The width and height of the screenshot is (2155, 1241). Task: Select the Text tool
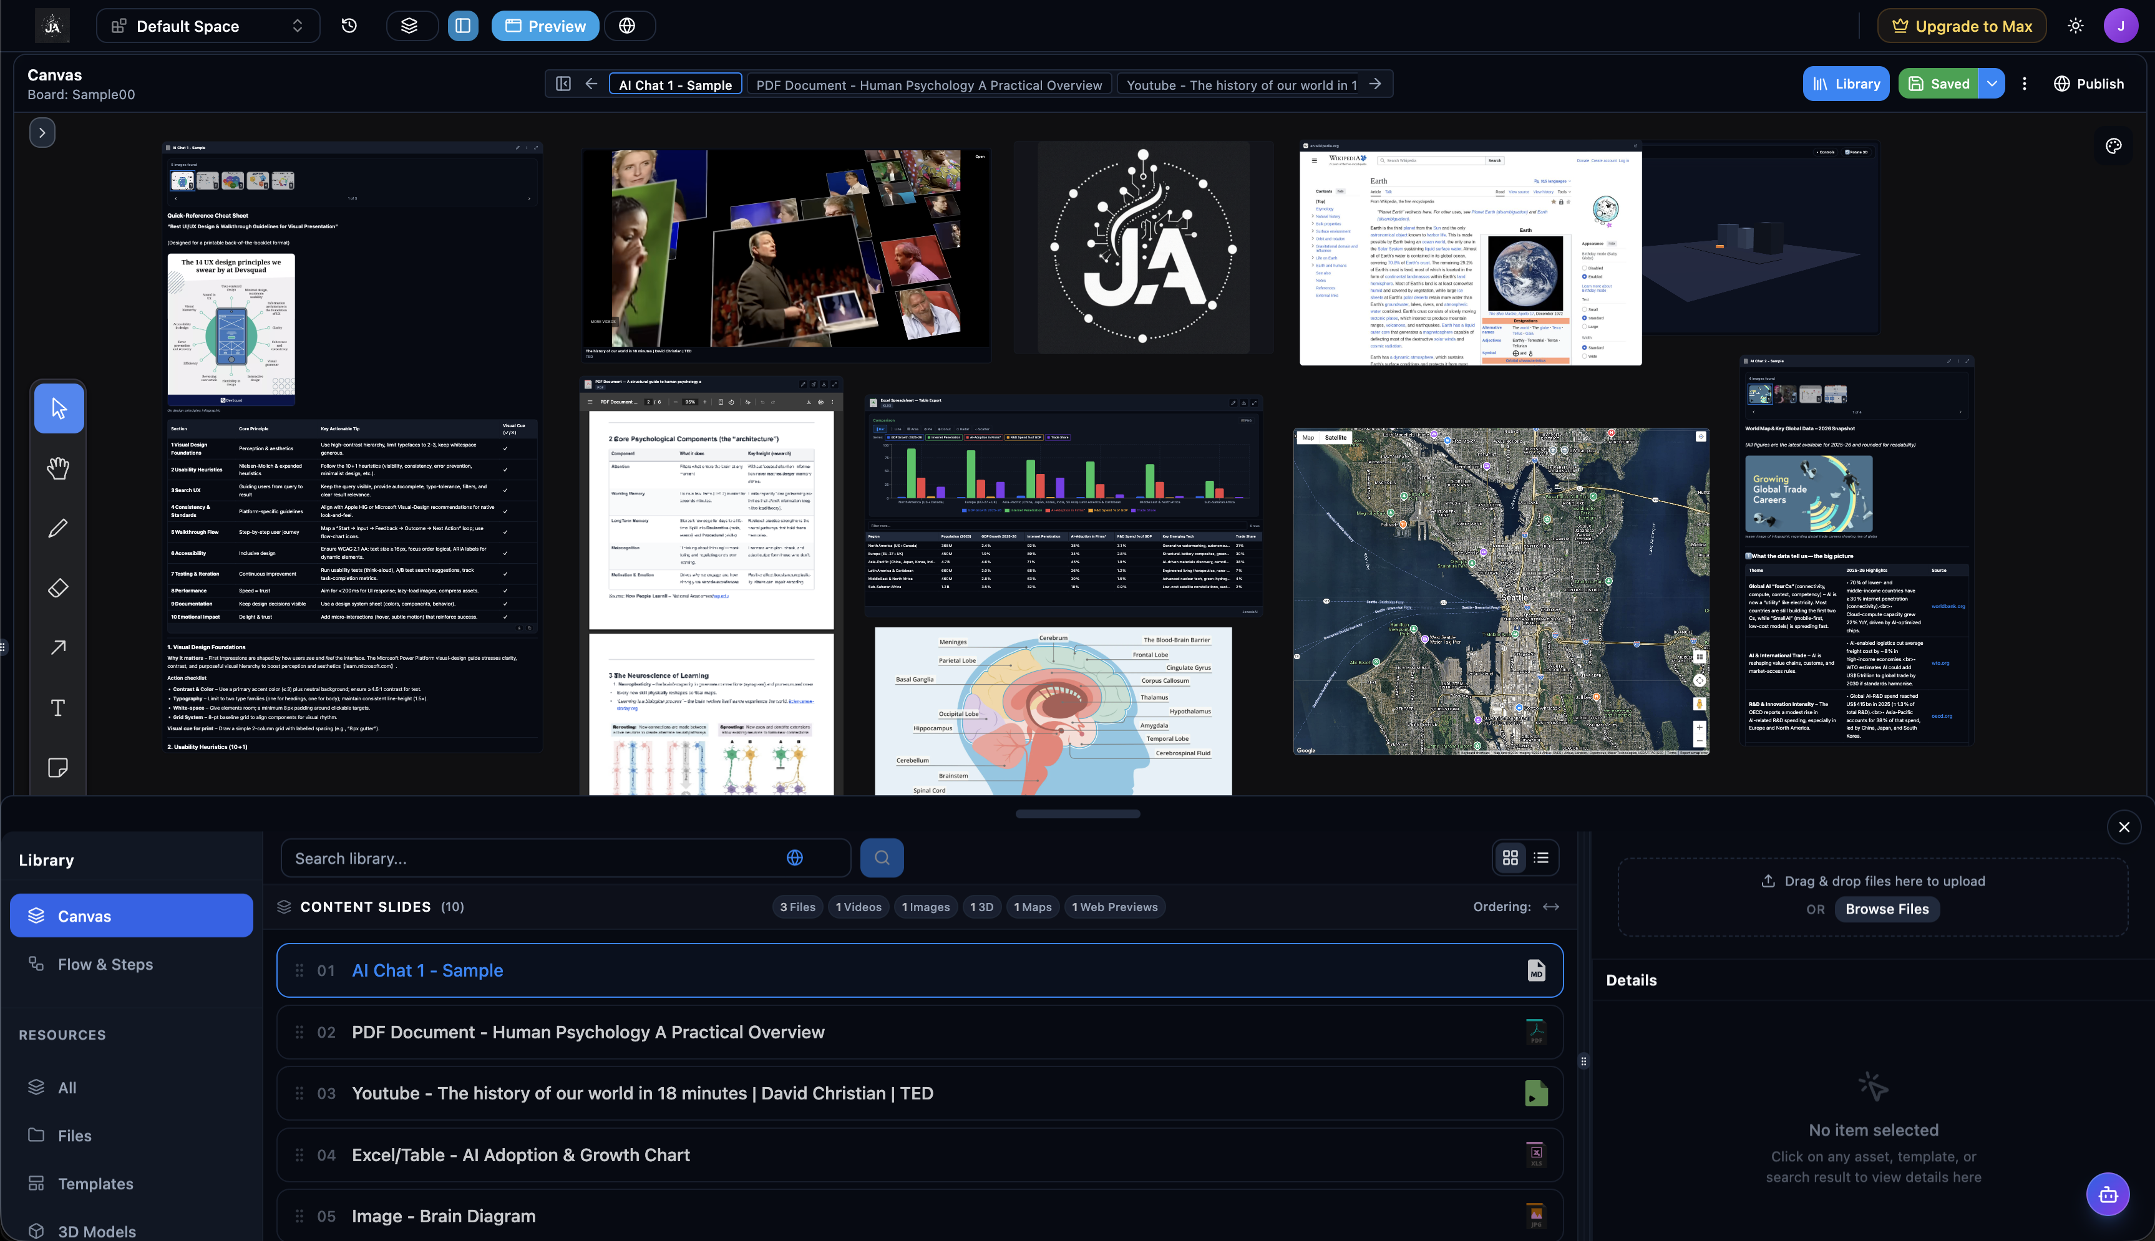tap(58, 707)
